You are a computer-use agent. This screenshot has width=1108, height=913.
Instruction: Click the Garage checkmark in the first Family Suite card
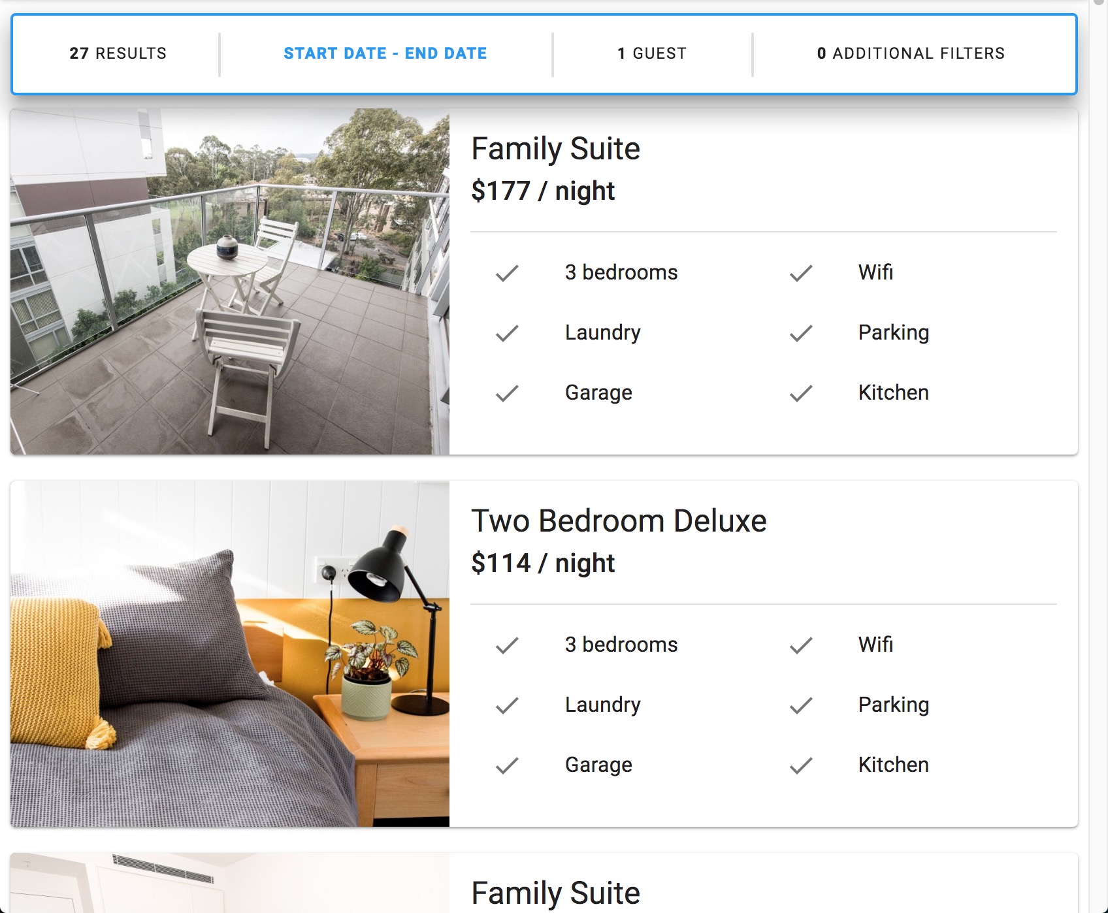507,393
